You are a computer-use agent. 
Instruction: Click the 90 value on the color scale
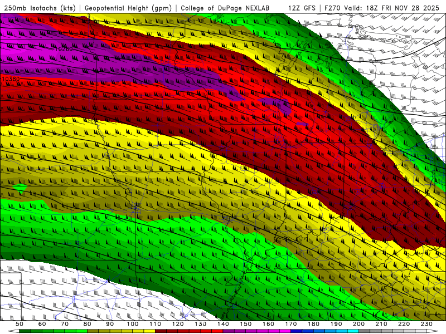point(110,324)
